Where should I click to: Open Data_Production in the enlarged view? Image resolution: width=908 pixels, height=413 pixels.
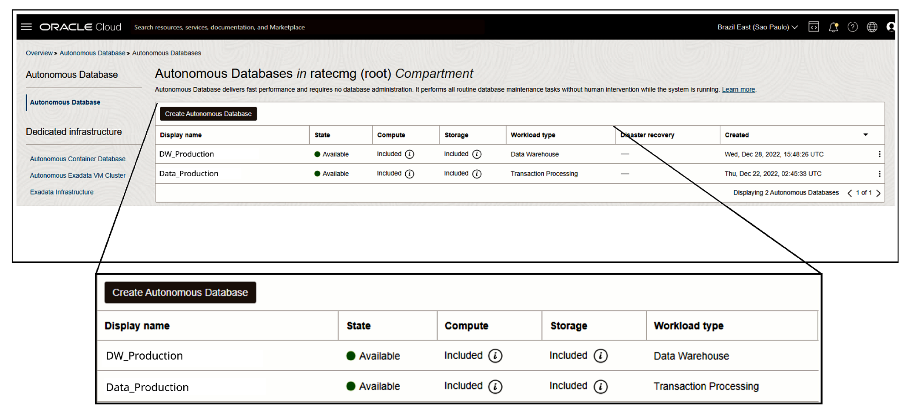tap(147, 387)
